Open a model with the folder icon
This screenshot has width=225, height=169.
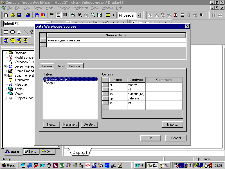click(x=12, y=15)
